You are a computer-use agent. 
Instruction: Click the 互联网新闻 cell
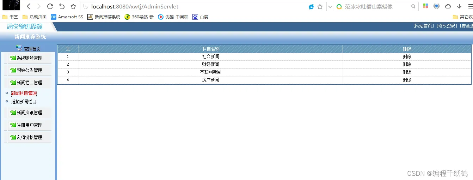[x=211, y=72]
